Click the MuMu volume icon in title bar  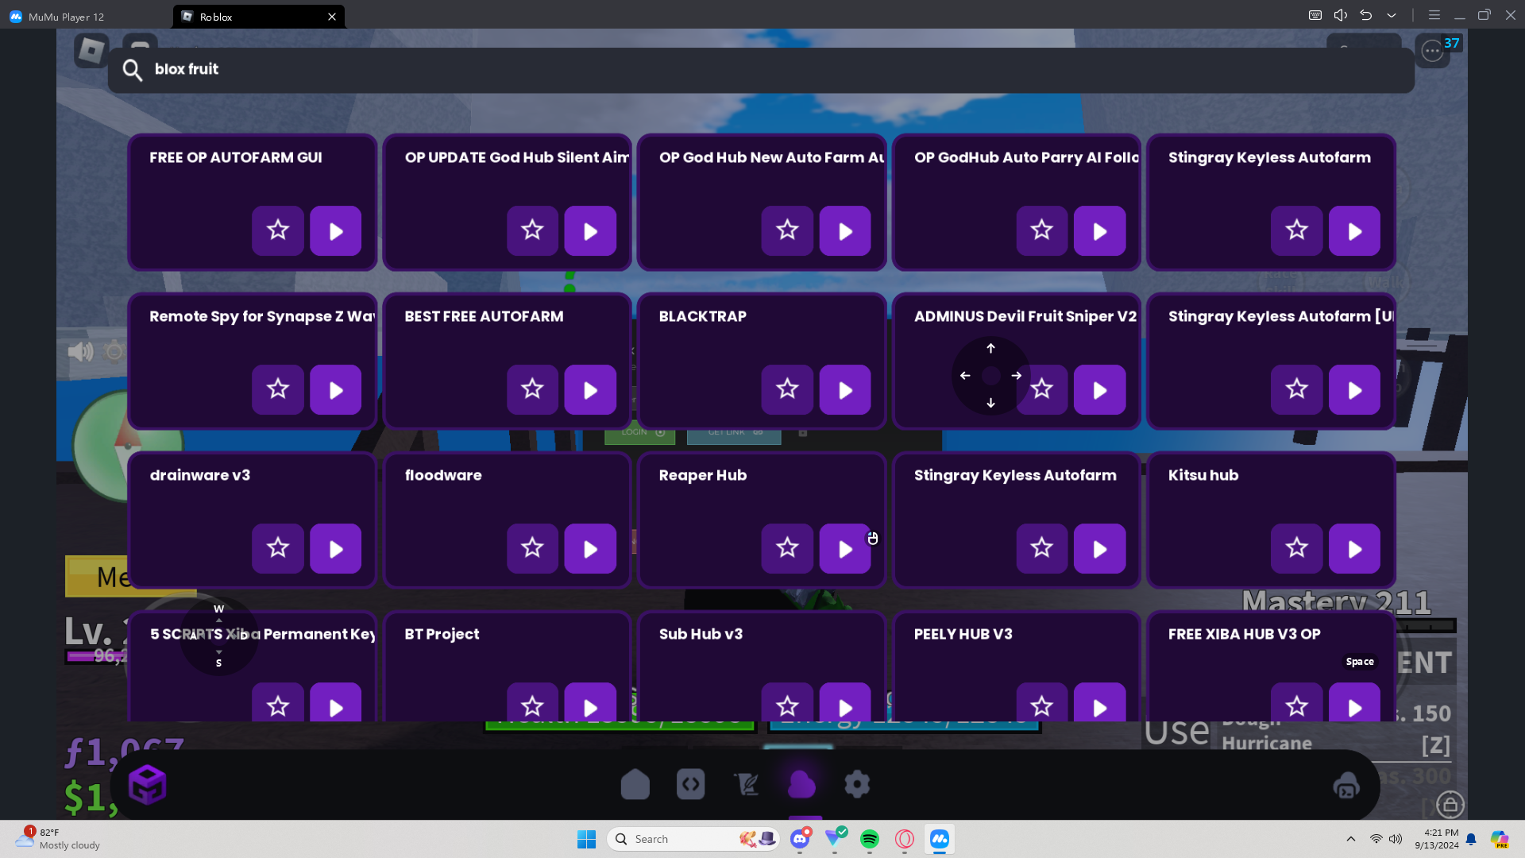pyautogui.click(x=1341, y=15)
